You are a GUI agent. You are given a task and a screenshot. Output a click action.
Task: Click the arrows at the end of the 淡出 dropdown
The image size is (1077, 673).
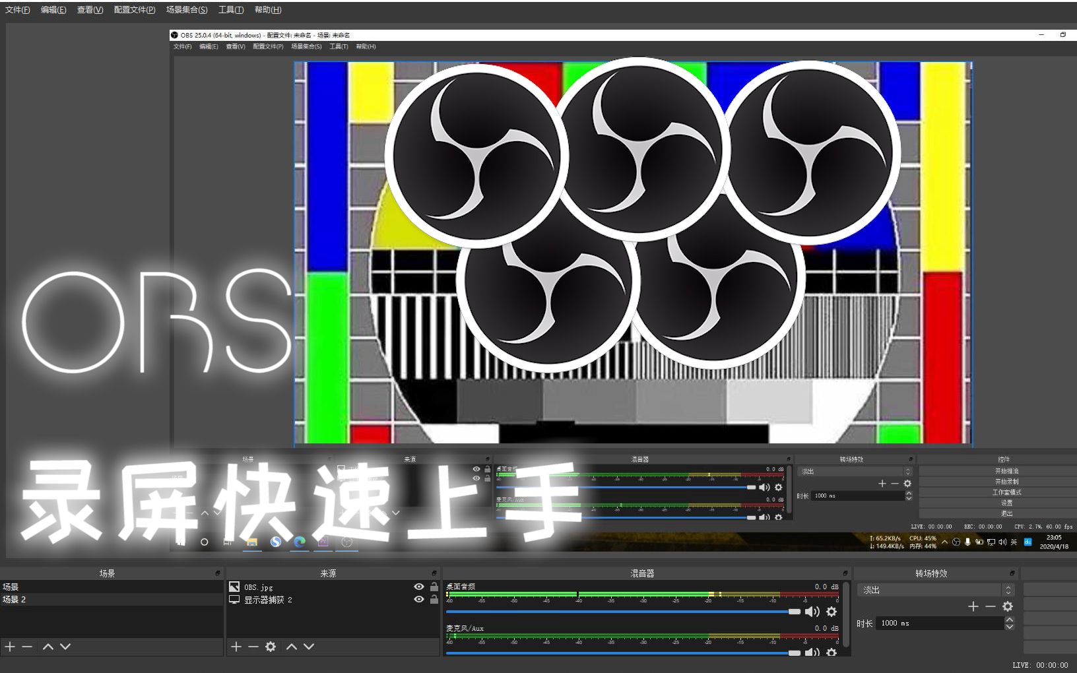coord(1008,590)
